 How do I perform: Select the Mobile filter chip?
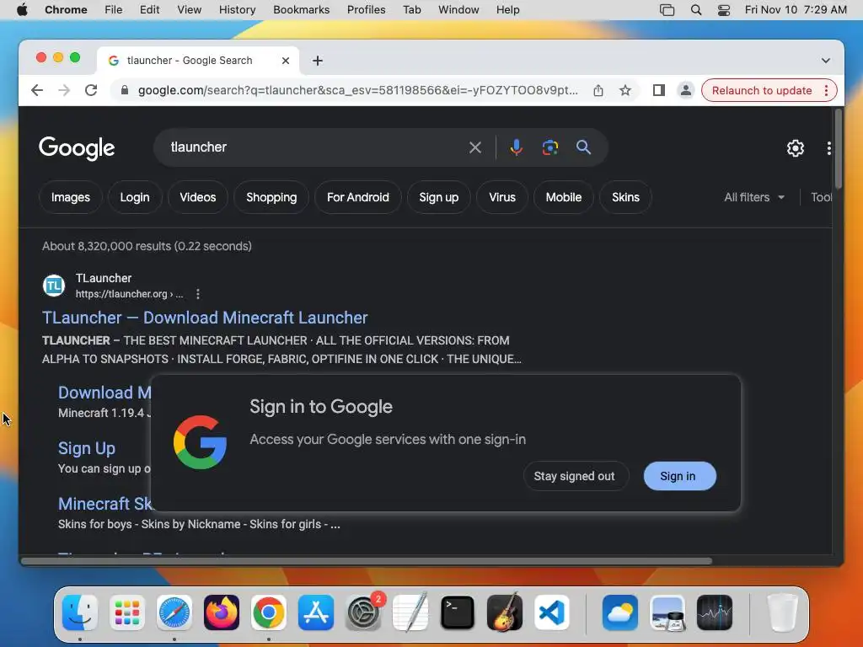click(563, 197)
